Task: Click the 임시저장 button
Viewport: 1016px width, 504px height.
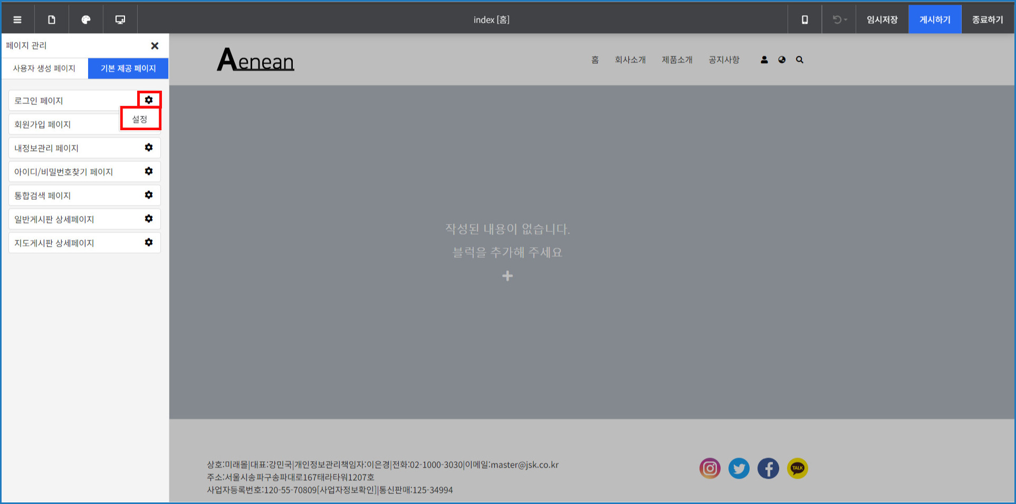Action: tap(882, 20)
